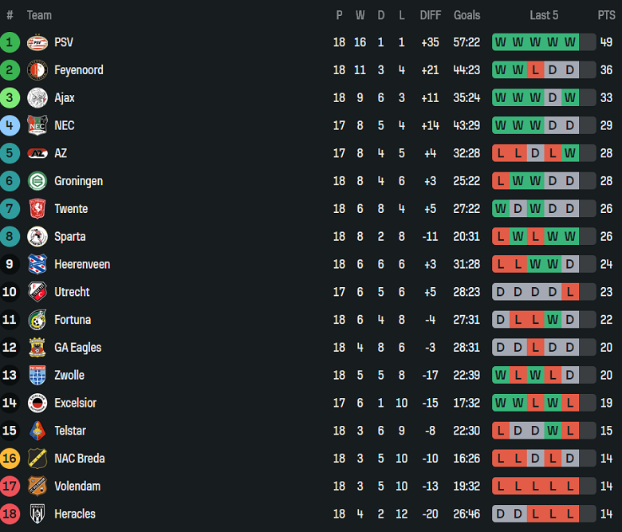Click the Heerenveen club crest
Viewport: 622px width, 532px height.
(x=37, y=264)
